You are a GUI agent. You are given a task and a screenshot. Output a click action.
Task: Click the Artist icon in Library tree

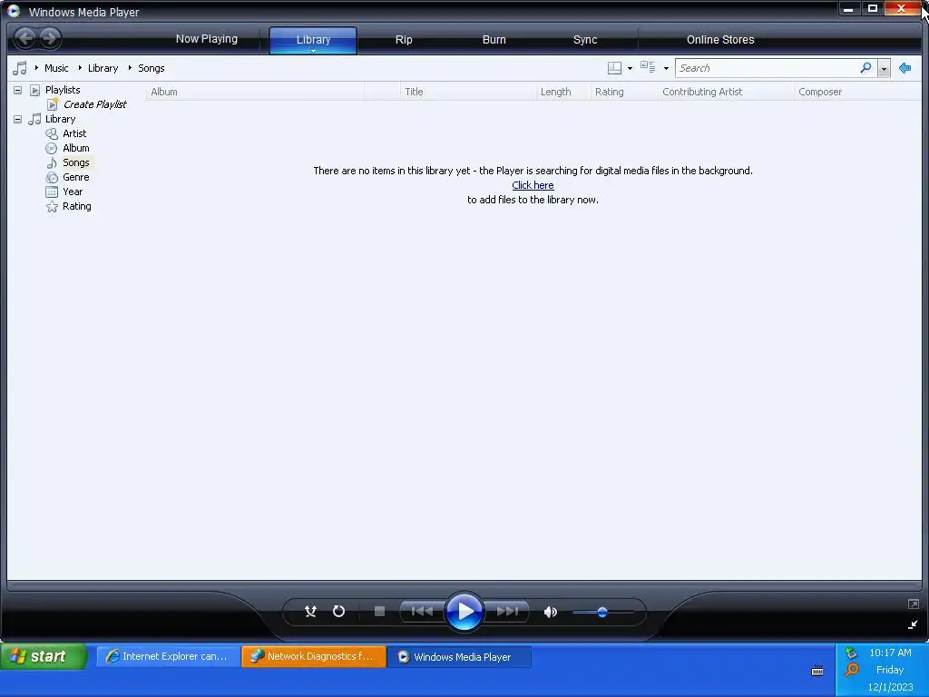click(x=52, y=133)
